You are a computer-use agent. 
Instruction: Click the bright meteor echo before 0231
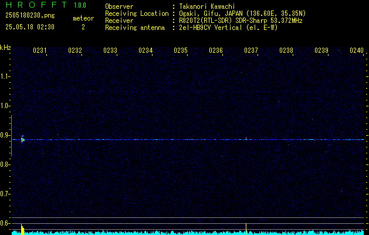(x=23, y=140)
